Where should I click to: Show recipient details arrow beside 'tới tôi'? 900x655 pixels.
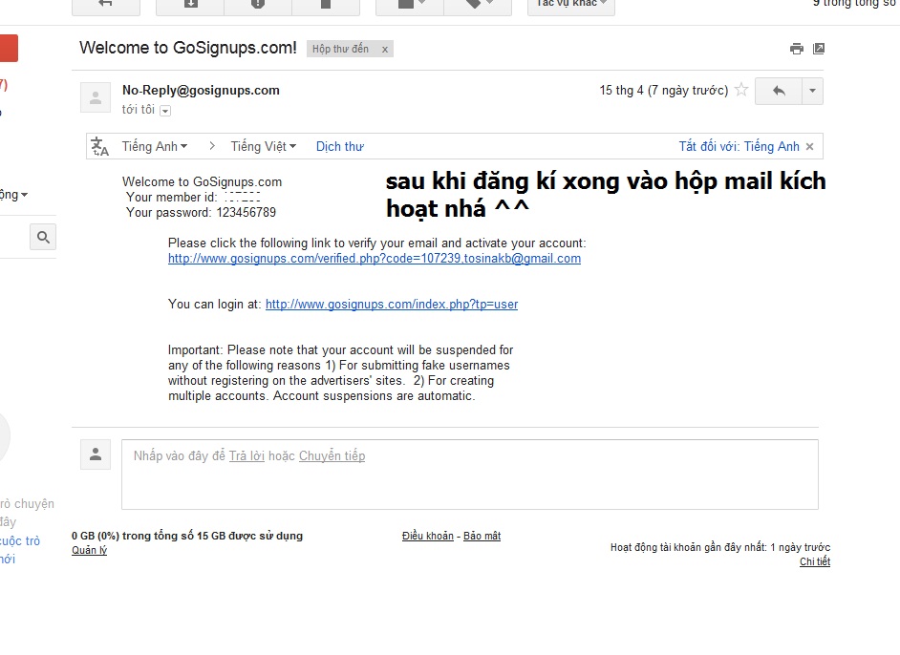165,111
